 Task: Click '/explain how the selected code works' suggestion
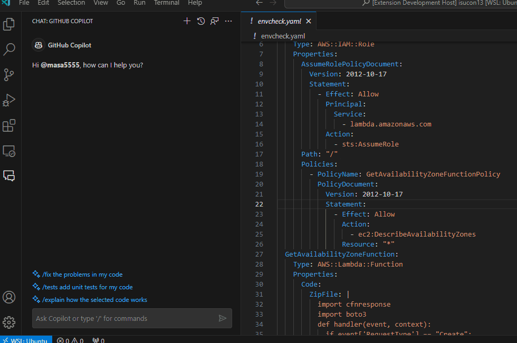(94, 300)
